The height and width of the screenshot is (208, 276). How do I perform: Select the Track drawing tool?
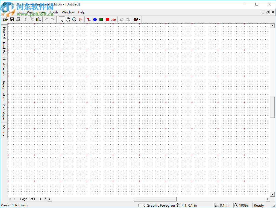pos(89,19)
